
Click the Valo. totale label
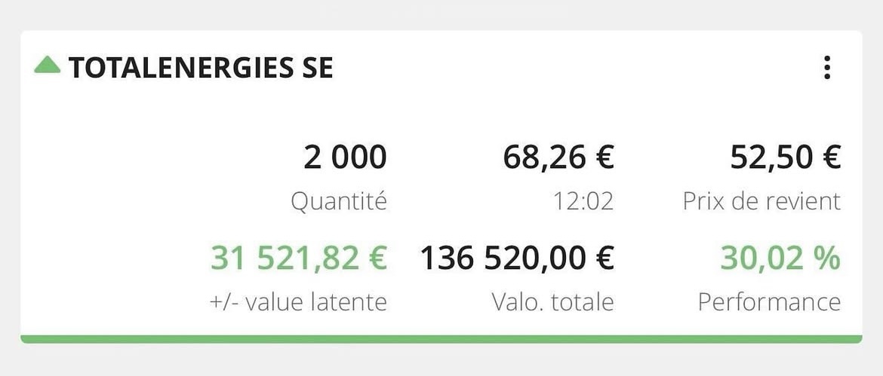pos(552,302)
